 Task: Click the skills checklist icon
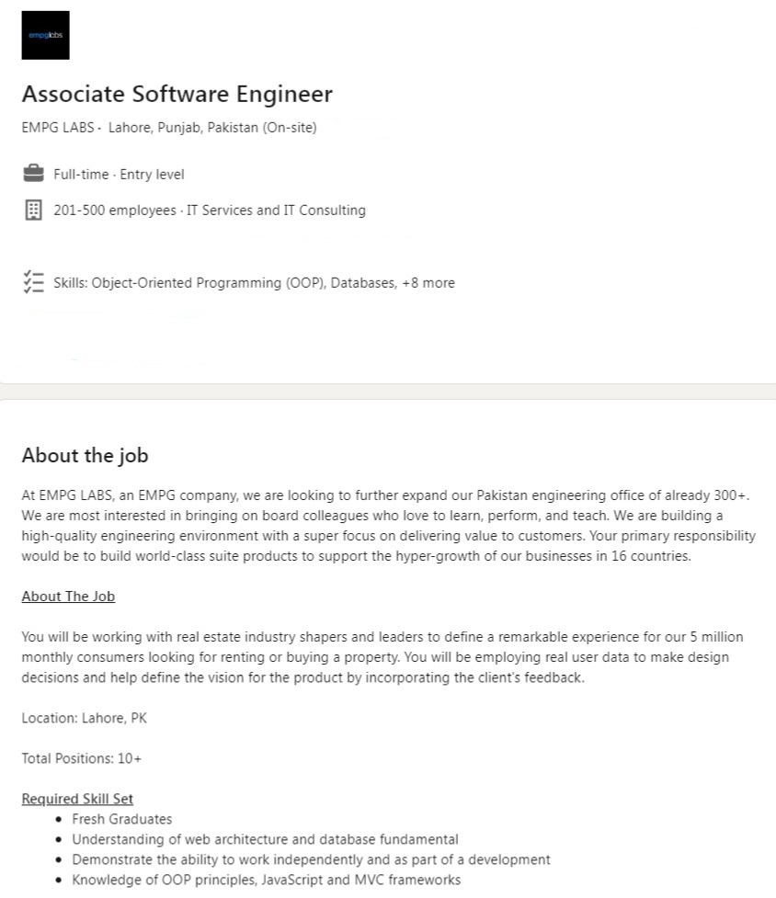33,282
